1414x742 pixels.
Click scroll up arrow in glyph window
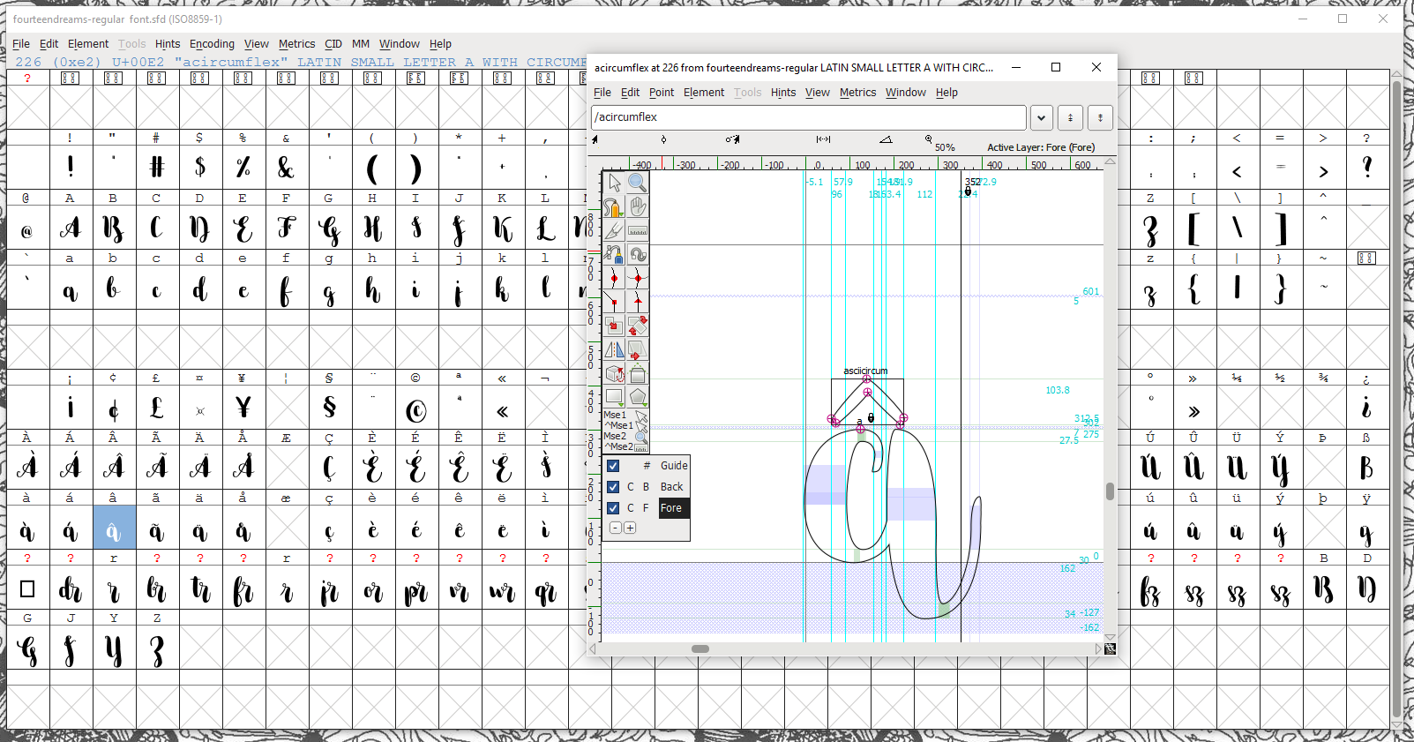(x=1110, y=162)
